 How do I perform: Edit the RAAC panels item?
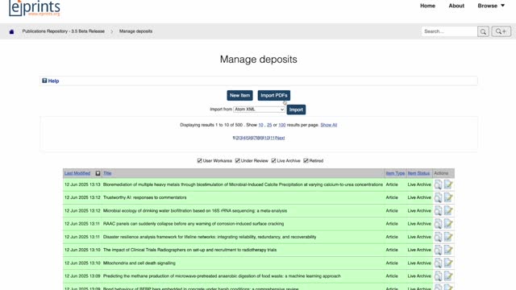pos(448,224)
